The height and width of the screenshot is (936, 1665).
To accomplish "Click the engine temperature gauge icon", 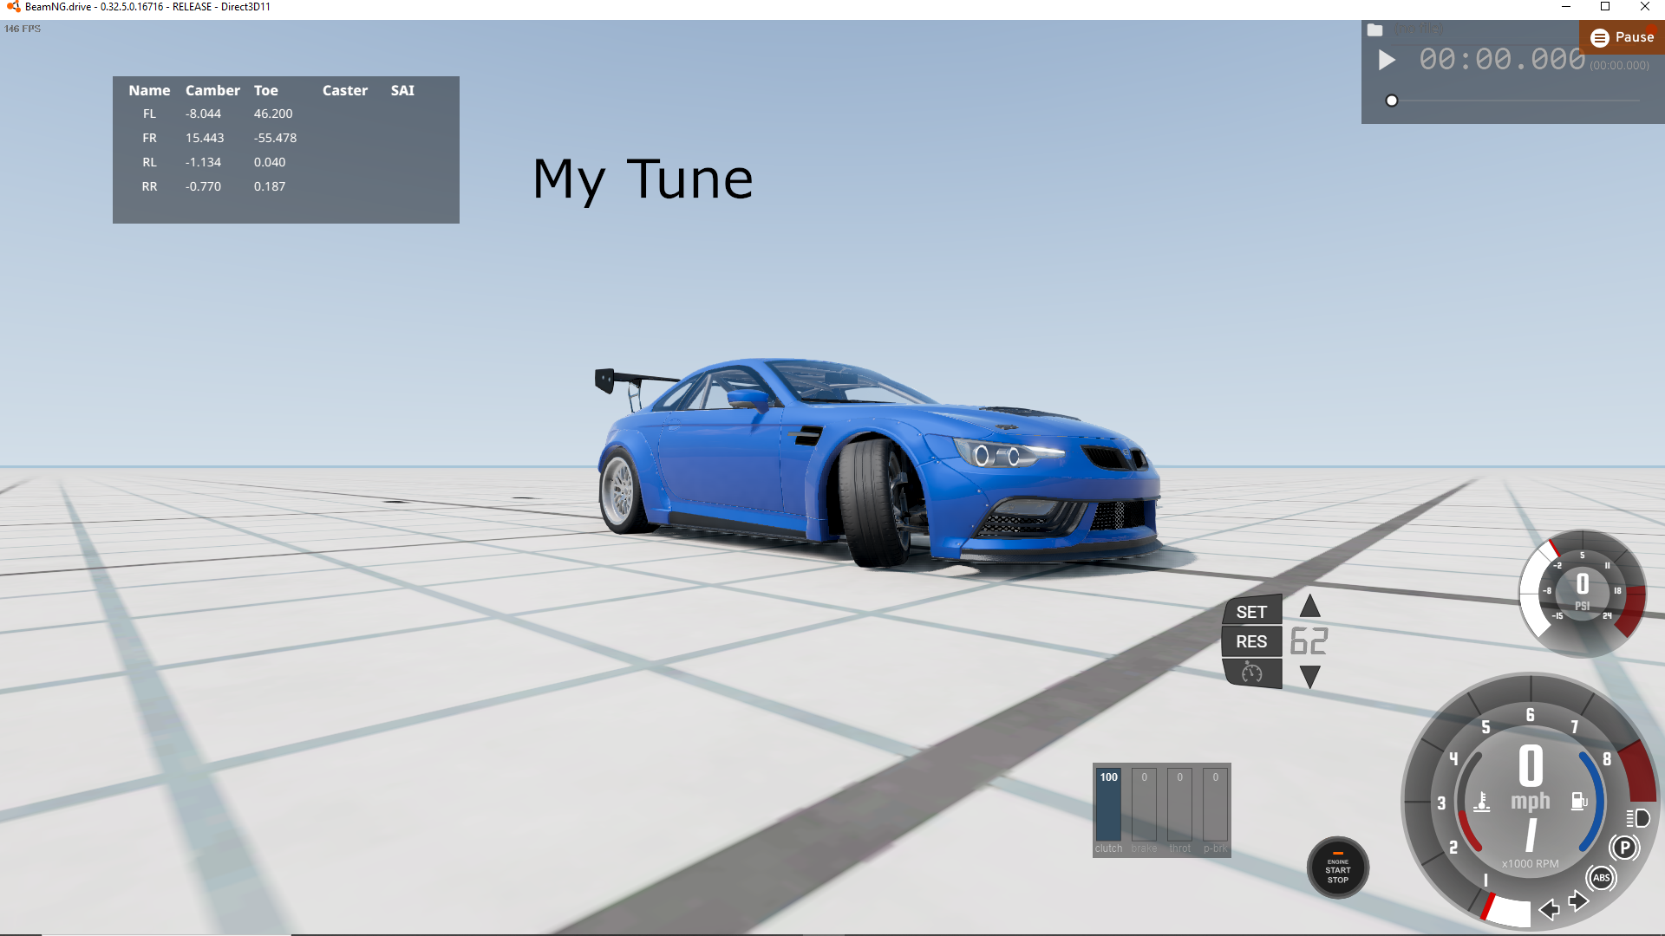I will 1482,802.
